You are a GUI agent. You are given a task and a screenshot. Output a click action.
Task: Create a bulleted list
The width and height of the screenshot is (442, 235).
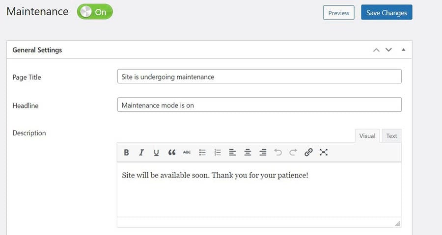(x=202, y=153)
